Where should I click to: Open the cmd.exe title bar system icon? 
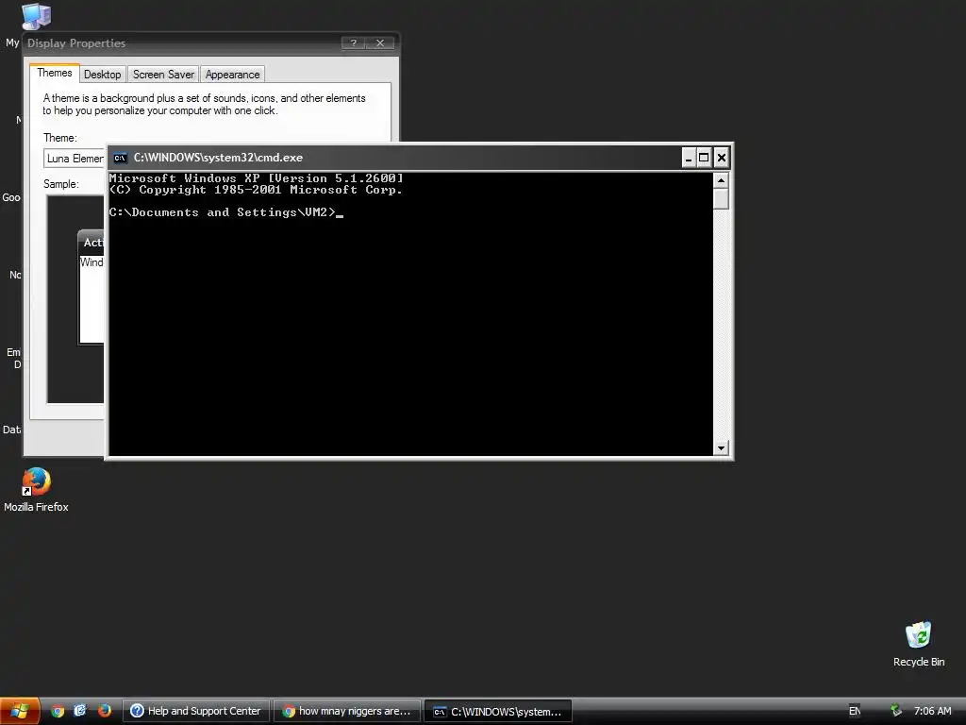point(120,158)
